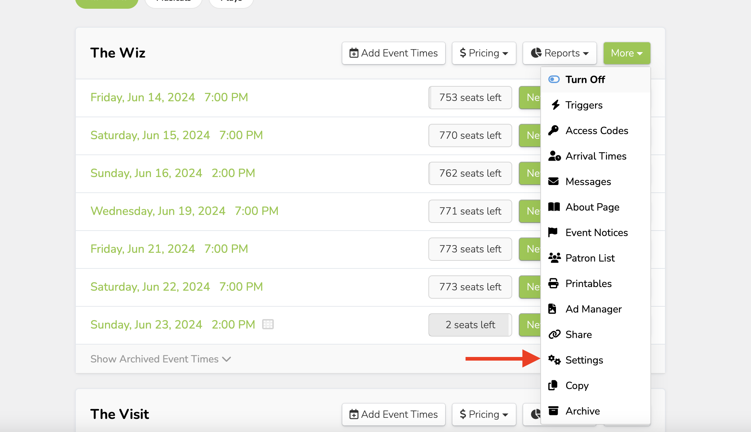Show Archived Event Times expander
Image resolution: width=751 pixels, height=432 pixels.
[160, 359]
